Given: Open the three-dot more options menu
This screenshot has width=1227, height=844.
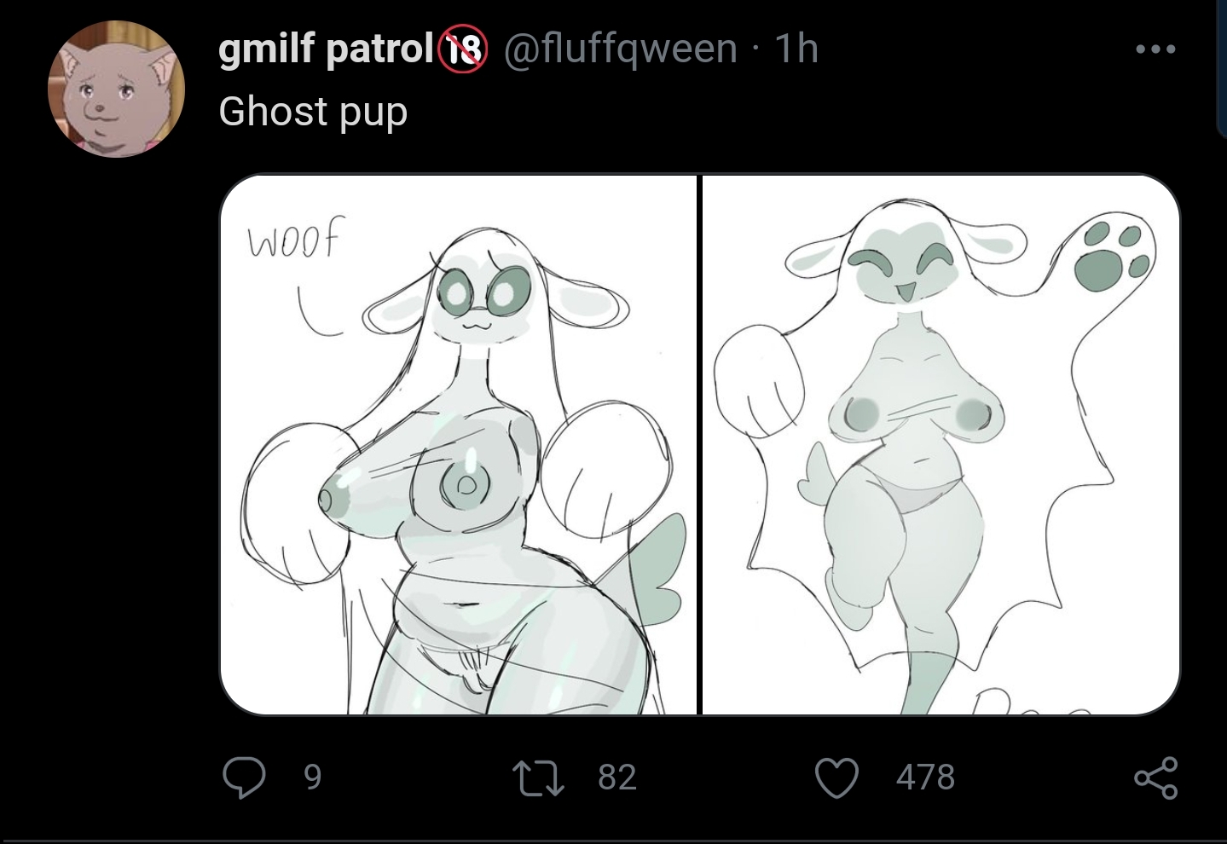Looking at the screenshot, I should pos(1156,49).
